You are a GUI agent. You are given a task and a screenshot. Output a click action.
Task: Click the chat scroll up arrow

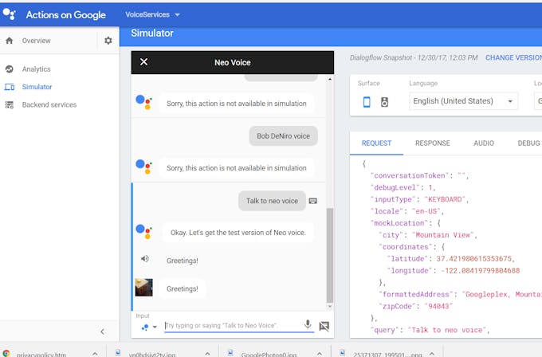coord(330,79)
